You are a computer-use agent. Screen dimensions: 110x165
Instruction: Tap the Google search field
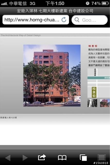pyautogui.click(x=90, y=20)
